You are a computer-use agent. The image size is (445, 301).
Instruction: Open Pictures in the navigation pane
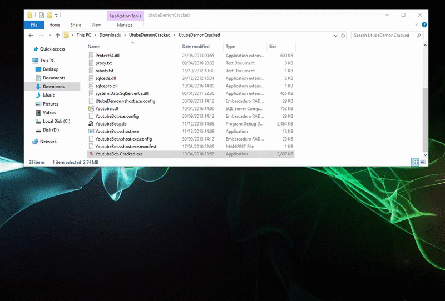coord(51,104)
